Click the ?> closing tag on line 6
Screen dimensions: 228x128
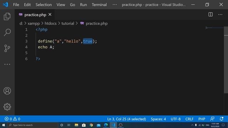[38, 59]
